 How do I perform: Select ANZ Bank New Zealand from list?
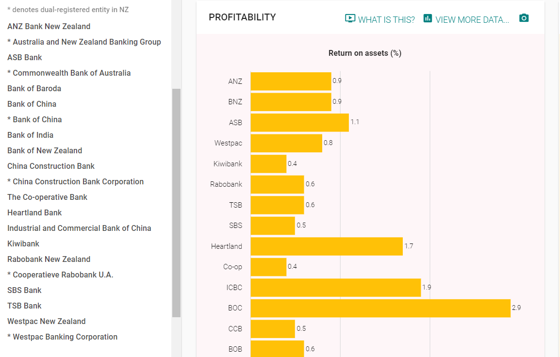[x=49, y=26]
